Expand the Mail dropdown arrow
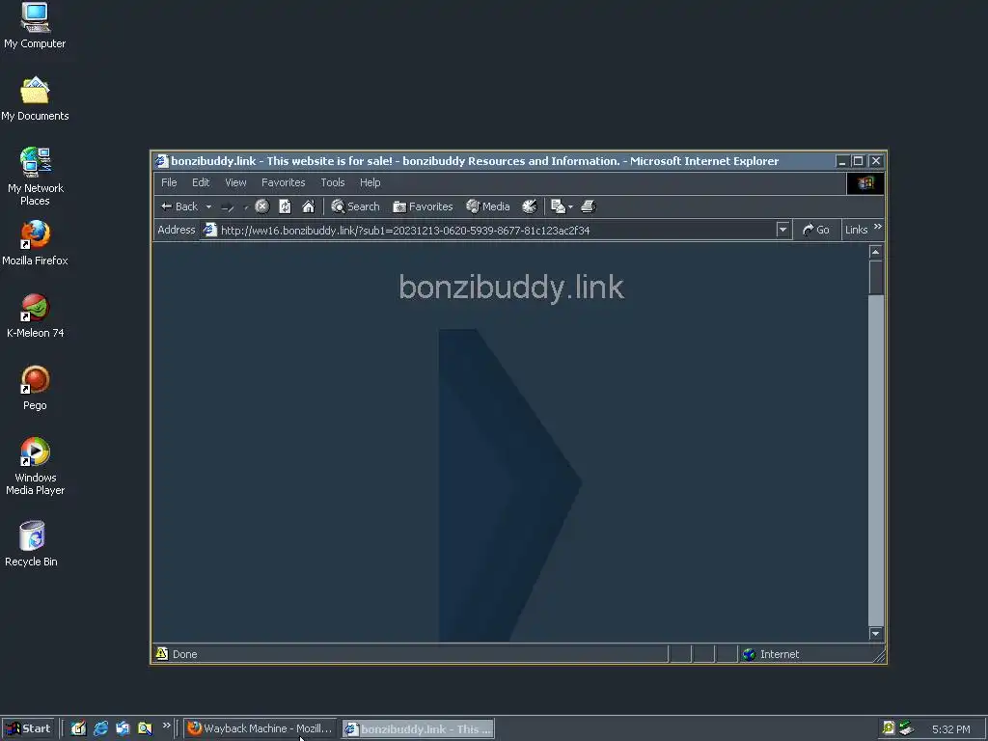988x741 pixels. tap(571, 206)
